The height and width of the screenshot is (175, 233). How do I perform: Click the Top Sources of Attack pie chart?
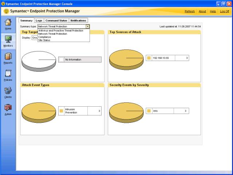[126, 60]
